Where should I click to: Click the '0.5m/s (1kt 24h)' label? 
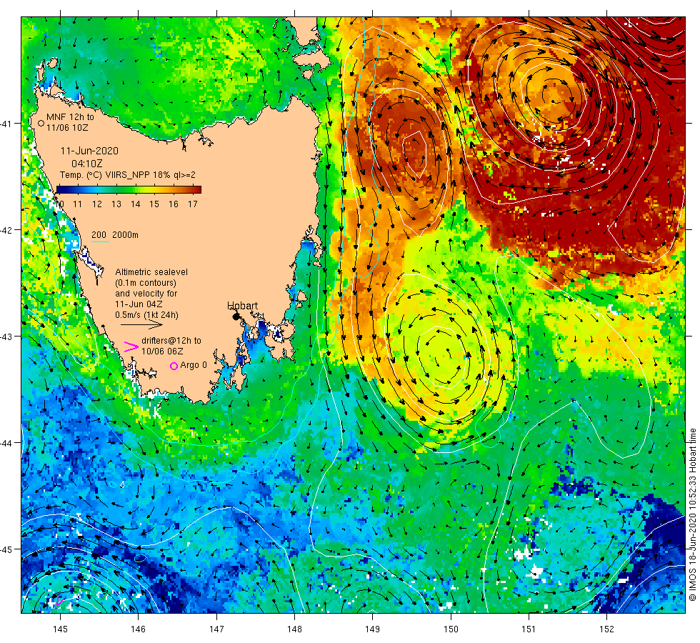tap(147, 315)
